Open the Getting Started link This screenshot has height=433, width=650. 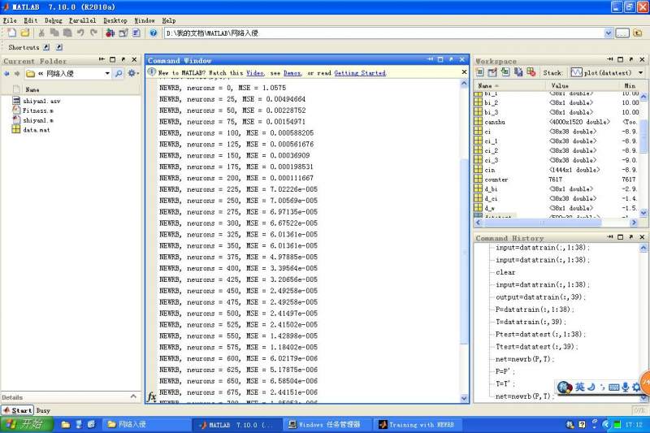pyautogui.click(x=360, y=73)
